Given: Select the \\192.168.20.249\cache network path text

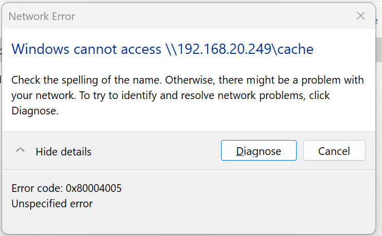Looking at the screenshot, I should click(x=239, y=49).
